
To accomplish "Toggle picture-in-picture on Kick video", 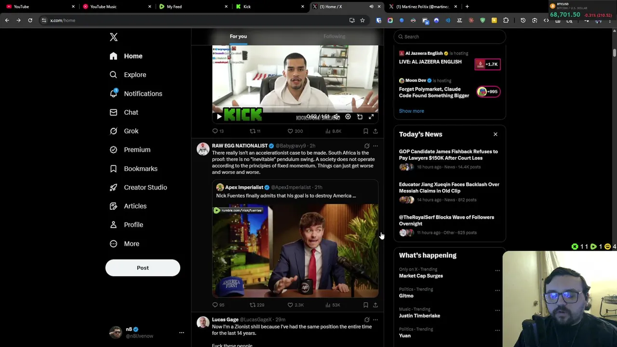I will coord(360,117).
